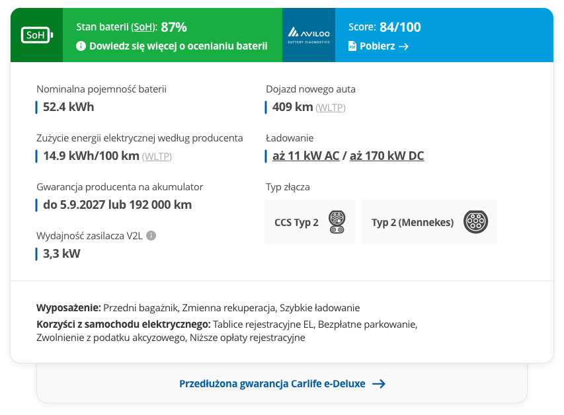Viewport: 564px width, 415px height.
Task: Click the 409 km range value
Action: pyautogui.click(x=292, y=107)
